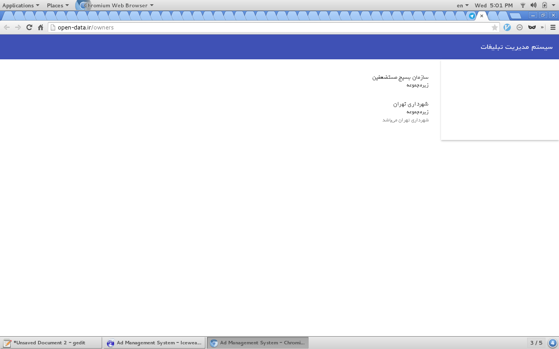Switch to the gedit Unsaved Document 2 window

(51, 343)
